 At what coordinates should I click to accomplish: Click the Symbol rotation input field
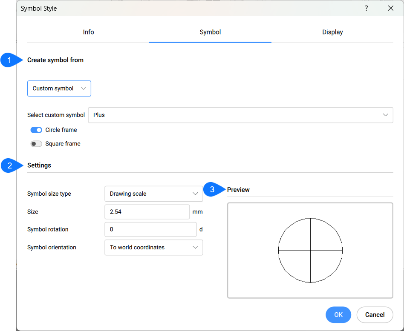pos(150,229)
